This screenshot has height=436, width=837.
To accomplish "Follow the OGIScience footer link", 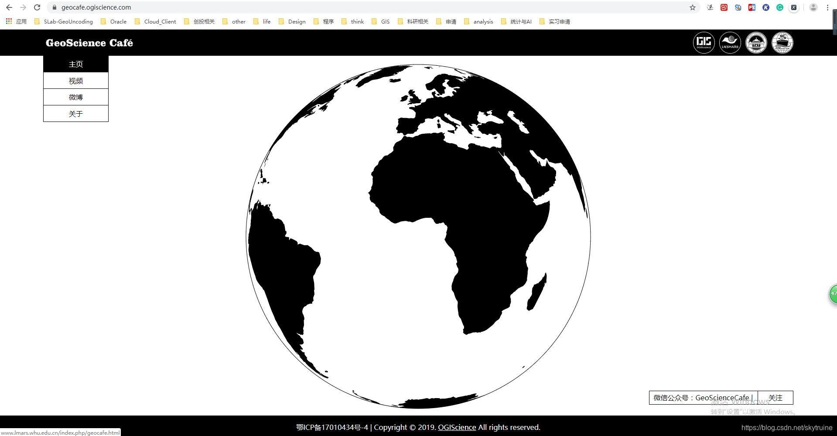I will click(x=457, y=427).
